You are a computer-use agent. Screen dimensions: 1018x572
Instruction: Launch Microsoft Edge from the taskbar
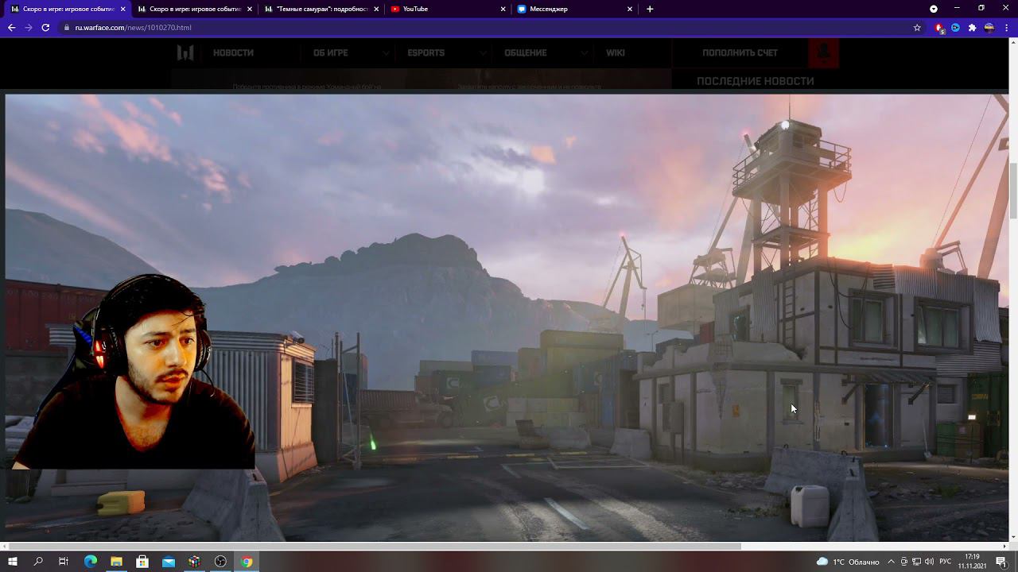point(90,562)
